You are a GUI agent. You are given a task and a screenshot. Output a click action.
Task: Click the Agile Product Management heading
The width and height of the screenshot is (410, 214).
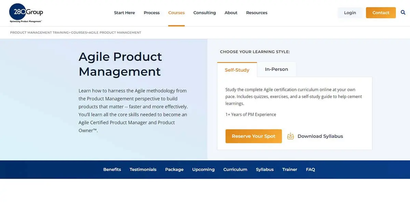[120, 64]
